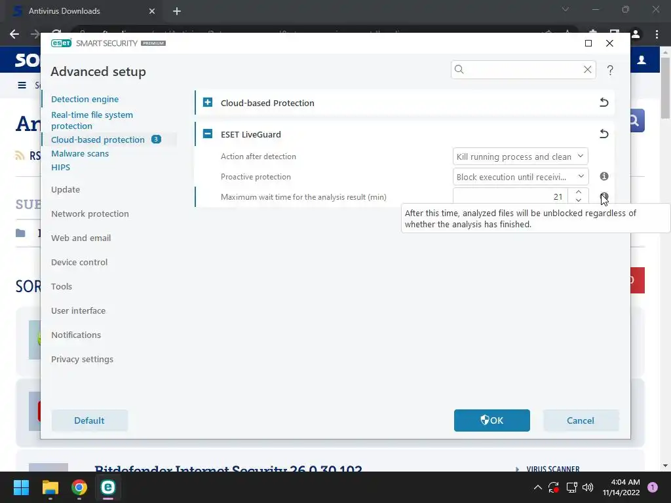Screen dimensions: 671x503
Task: Click the user account icon on the webpage header
Action: 642,60
